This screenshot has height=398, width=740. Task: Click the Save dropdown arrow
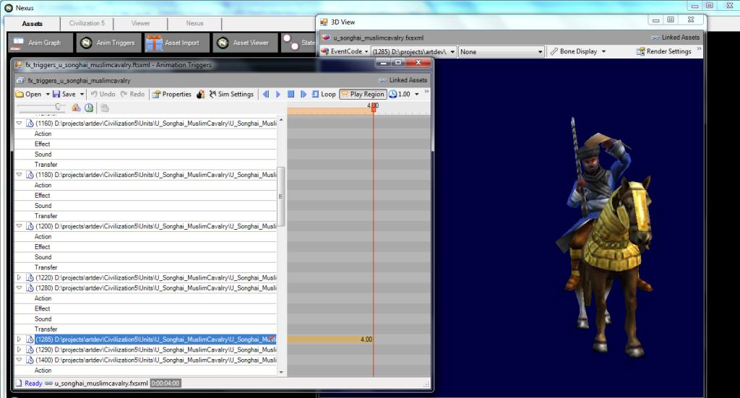click(x=82, y=95)
